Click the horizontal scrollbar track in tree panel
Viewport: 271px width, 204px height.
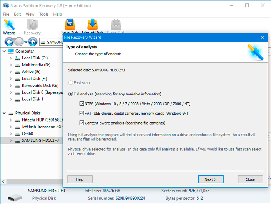[35, 182]
